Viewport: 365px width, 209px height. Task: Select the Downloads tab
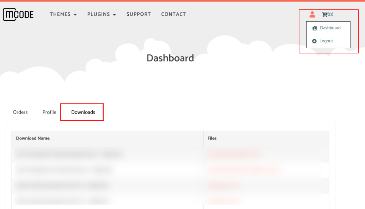coord(83,112)
